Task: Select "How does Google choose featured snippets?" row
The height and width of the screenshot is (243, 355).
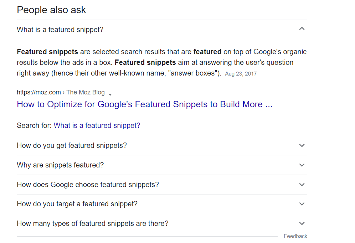Action: tap(88, 185)
